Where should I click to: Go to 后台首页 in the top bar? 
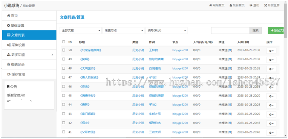click(x=237, y=5)
